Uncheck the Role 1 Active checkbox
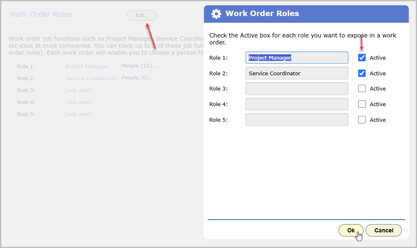 pos(361,58)
